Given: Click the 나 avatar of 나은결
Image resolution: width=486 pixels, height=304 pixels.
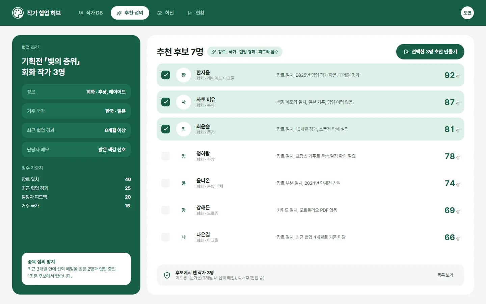Looking at the screenshot, I should [184, 237].
